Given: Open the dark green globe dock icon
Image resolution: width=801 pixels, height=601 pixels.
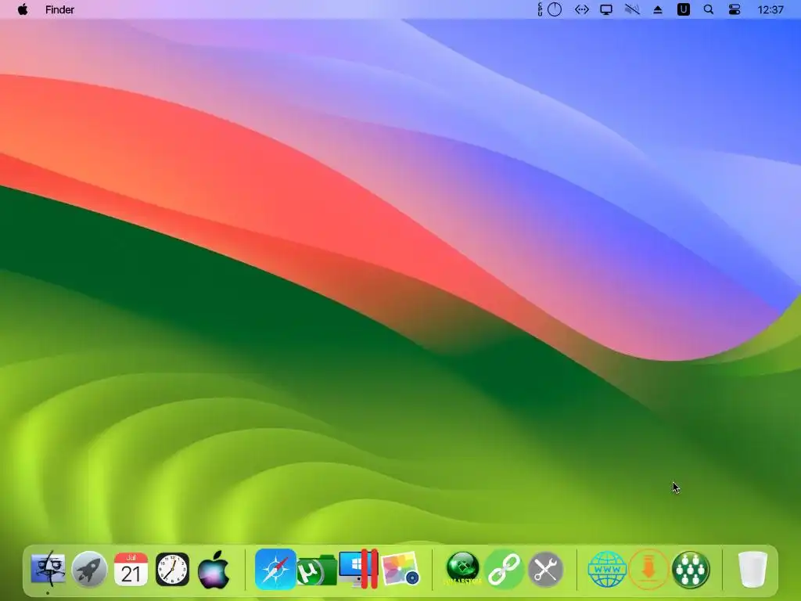Looking at the screenshot, I should (463, 568).
